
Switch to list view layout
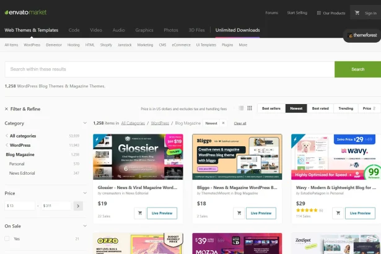coord(241,108)
